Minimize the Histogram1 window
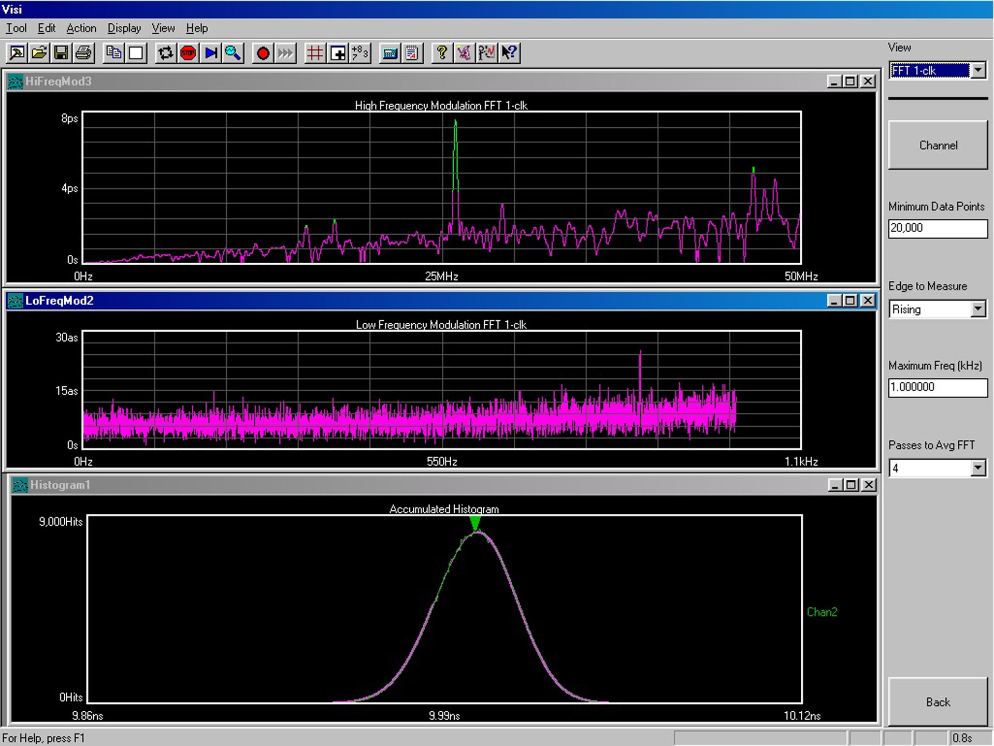 click(834, 485)
